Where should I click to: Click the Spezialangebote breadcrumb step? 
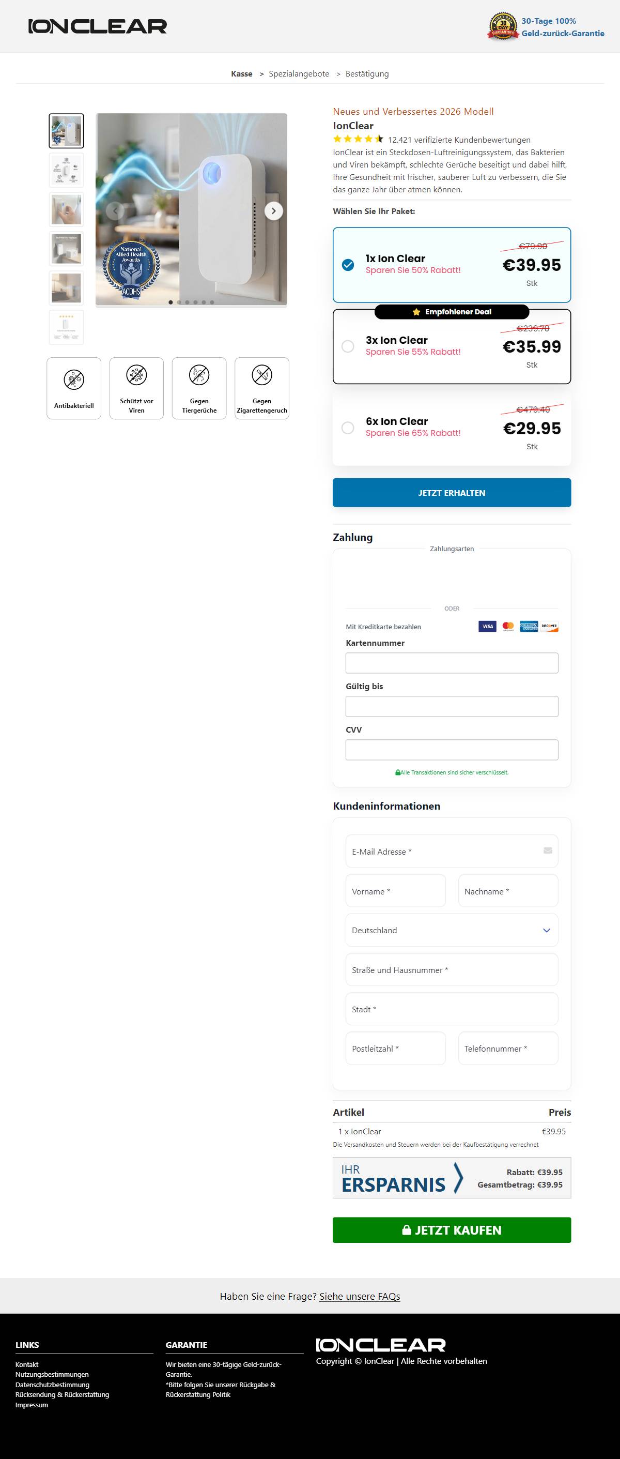pyautogui.click(x=299, y=73)
